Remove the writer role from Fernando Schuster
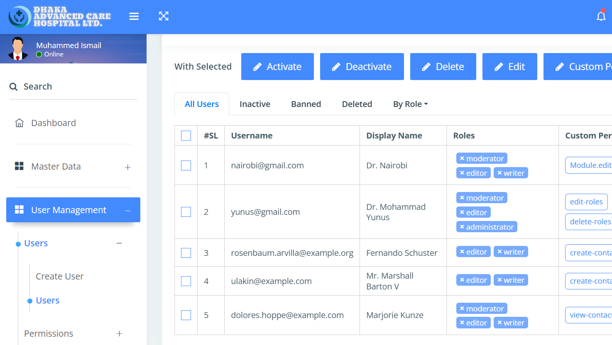The width and height of the screenshot is (612, 345). [x=499, y=252]
